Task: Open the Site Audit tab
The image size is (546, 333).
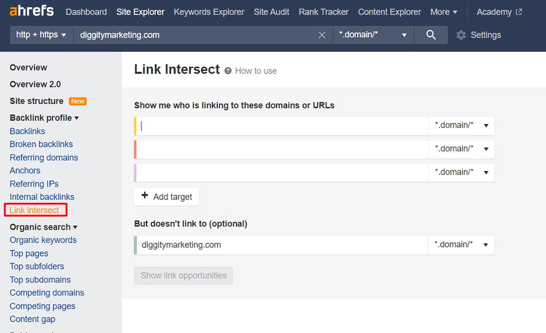Action: coord(271,12)
